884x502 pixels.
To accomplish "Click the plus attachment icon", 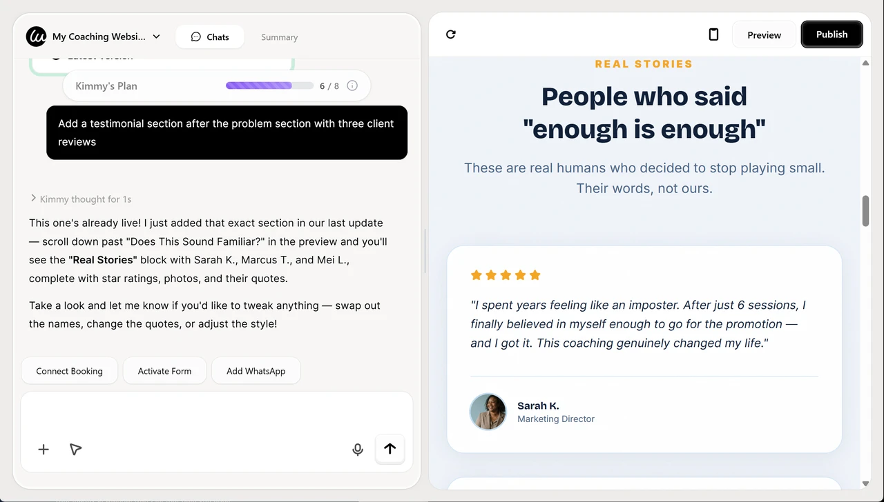I will 44,450.
